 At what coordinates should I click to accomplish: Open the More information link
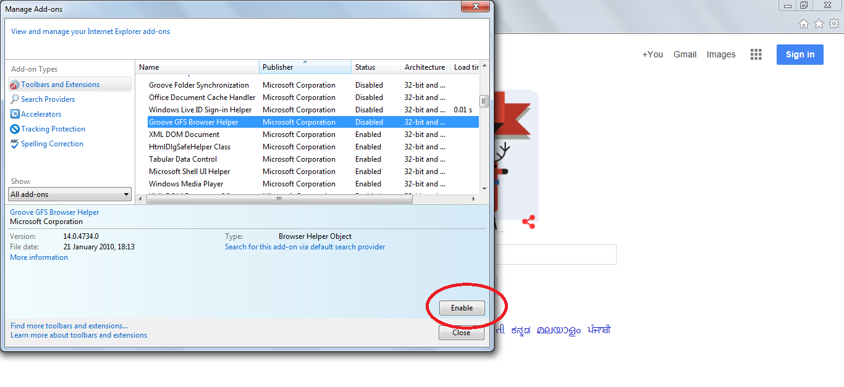click(x=38, y=257)
